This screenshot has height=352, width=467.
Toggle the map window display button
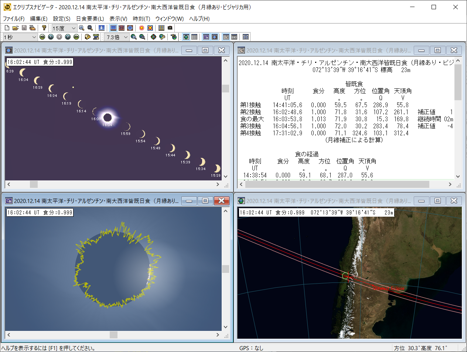pyautogui.click(x=186, y=37)
